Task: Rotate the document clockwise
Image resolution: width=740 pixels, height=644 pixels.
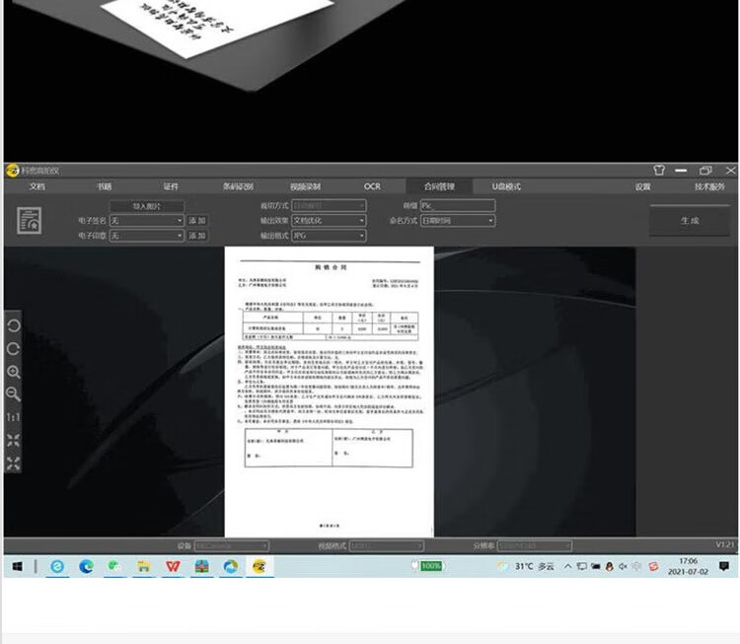Action: pyautogui.click(x=14, y=349)
